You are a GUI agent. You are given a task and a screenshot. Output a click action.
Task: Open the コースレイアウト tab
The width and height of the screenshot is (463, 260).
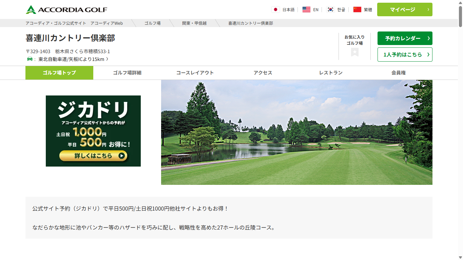195,73
